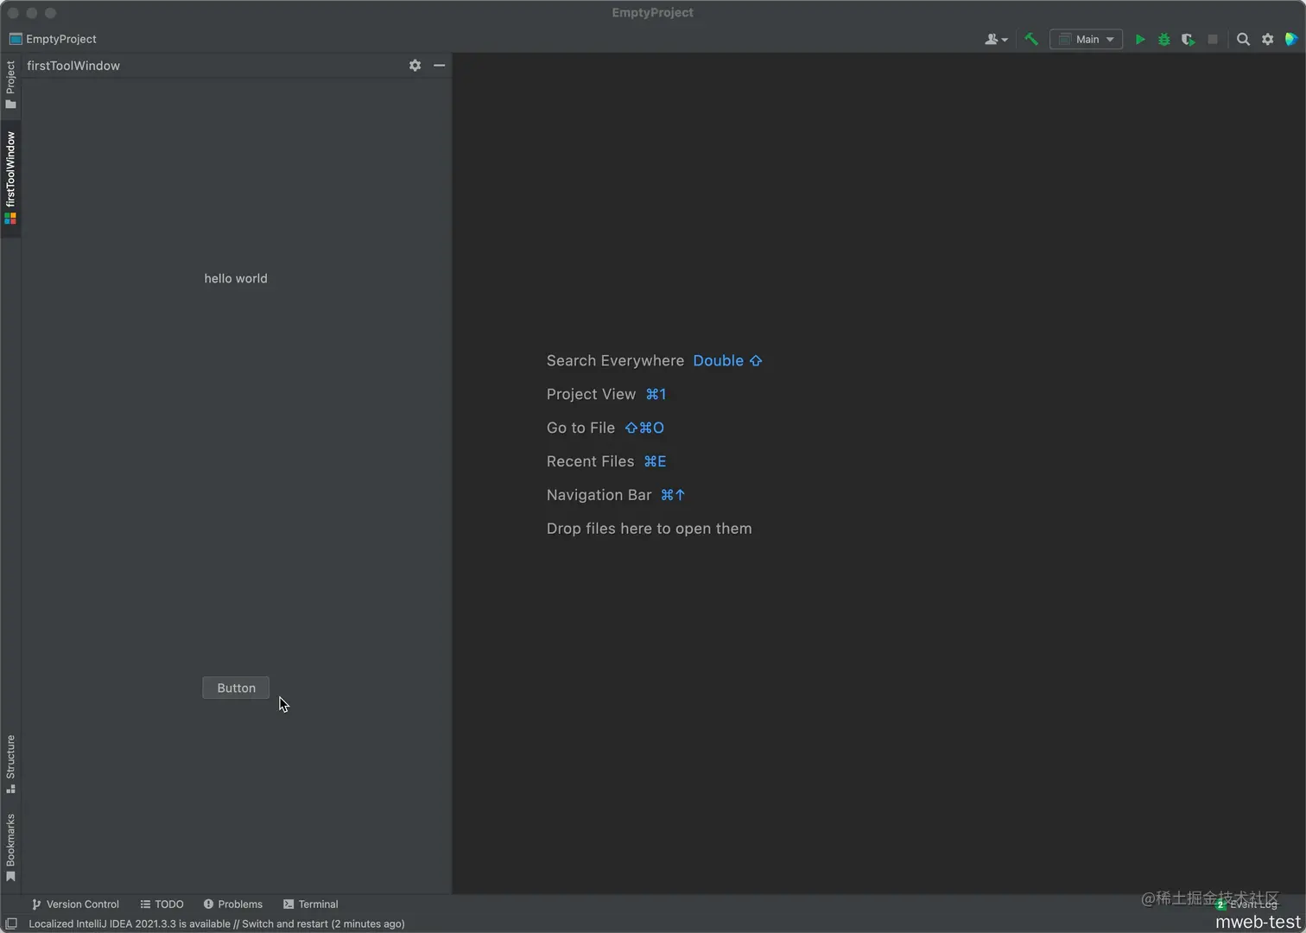Click Drop files here to open them text
The width and height of the screenshot is (1306, 933).
pyautogui.click(x=650, y=529)
